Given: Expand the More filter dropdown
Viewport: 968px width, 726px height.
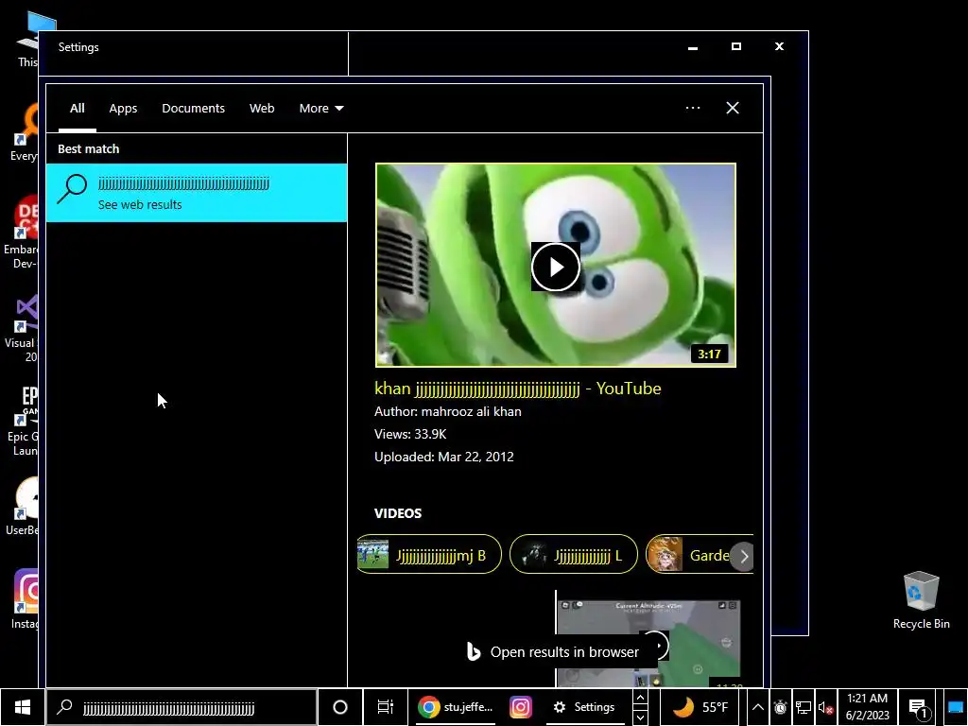Looking at the screenshot, I should [x=321, y=108].
